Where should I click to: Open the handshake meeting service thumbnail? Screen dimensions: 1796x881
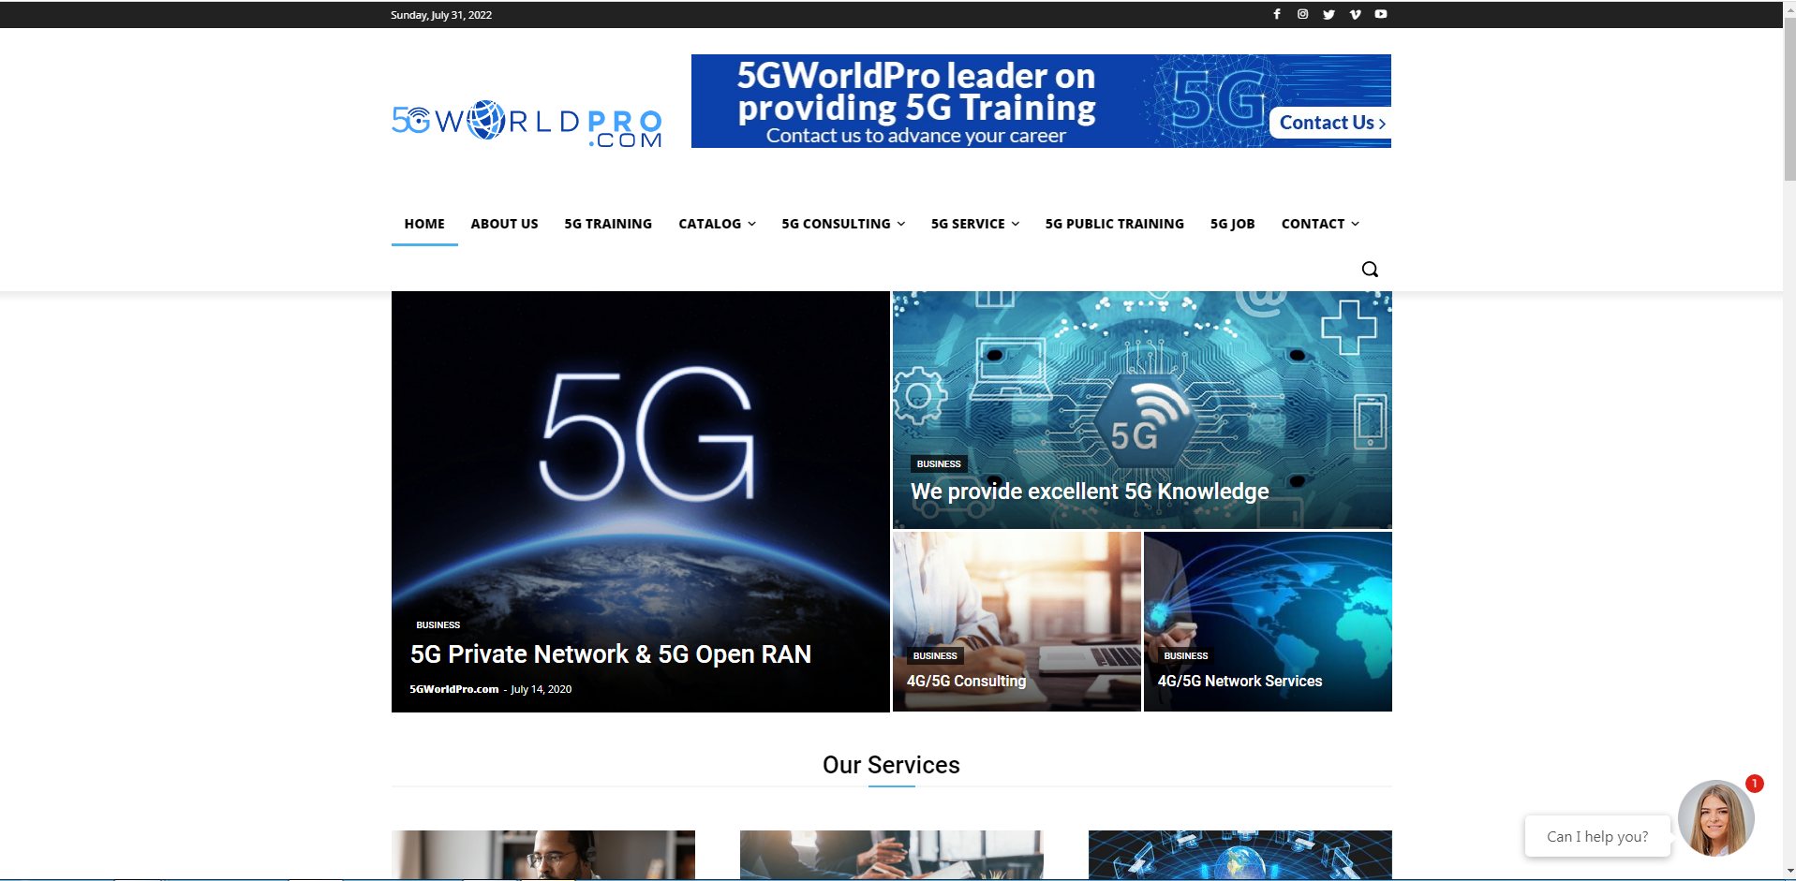point(892,855)
